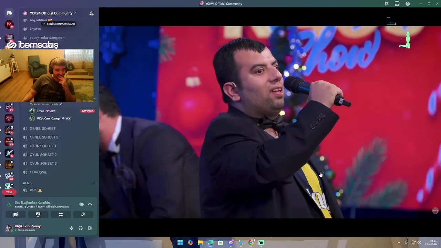441x248 pixels.
Task: Click taskbar volume icon
Action: click(419, 242)
